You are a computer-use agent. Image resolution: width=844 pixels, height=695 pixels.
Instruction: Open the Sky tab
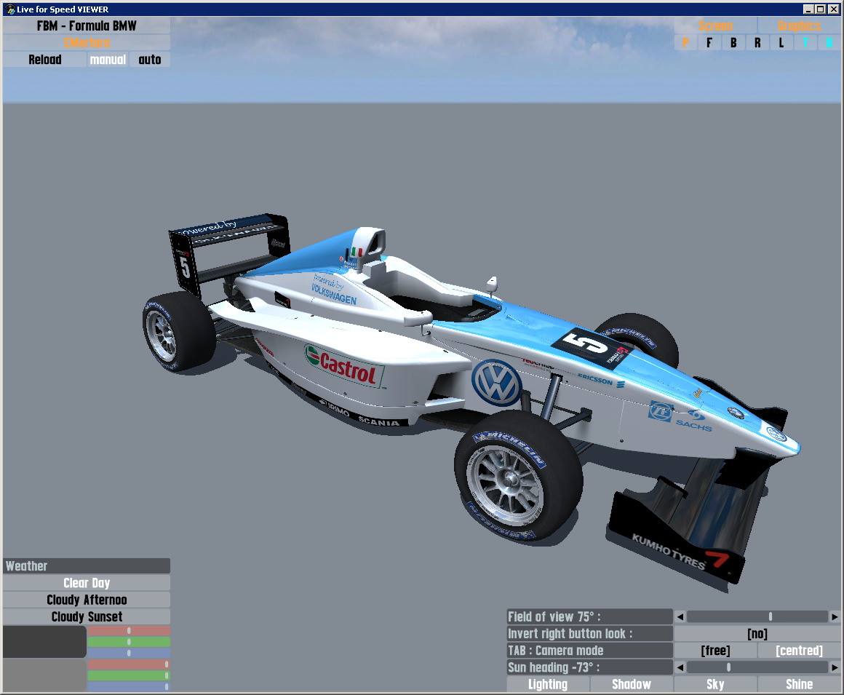click(x=715, y=684)
